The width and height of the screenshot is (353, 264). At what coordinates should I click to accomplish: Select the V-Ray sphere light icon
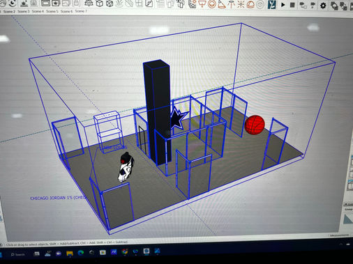pyautogui.click(x=211, y=4)
